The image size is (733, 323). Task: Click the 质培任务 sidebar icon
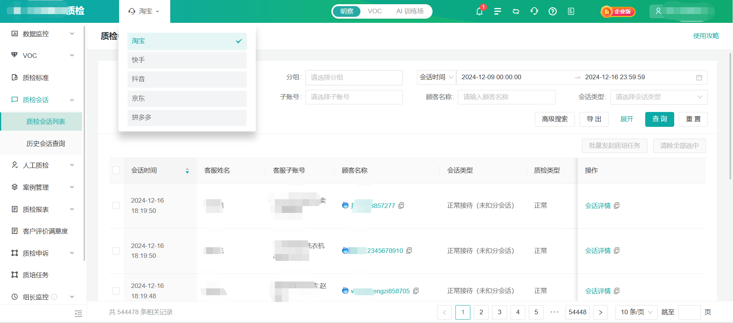click(x=15, y=275)
